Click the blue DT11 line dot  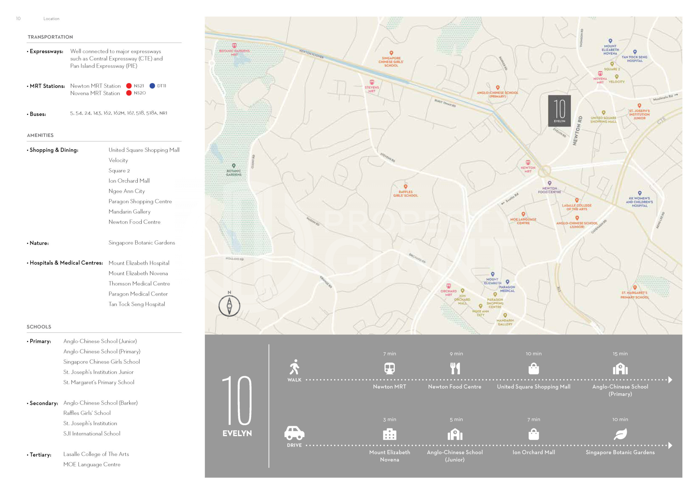click(152, 86)
